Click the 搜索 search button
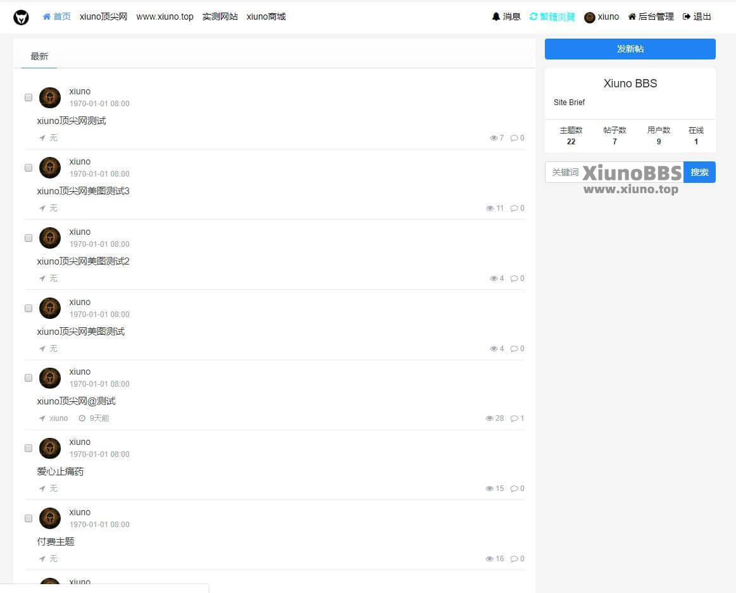736x593 pixels. 699,172
